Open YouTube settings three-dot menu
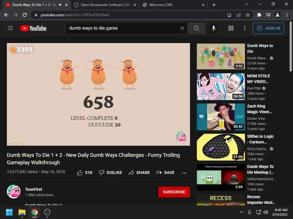 (x=245, y=28)
